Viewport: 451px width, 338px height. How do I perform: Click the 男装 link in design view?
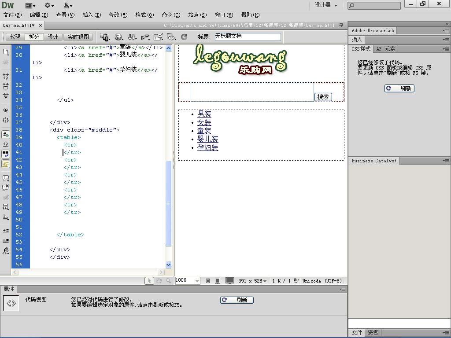pyautogui.click(x=204, y=114)
